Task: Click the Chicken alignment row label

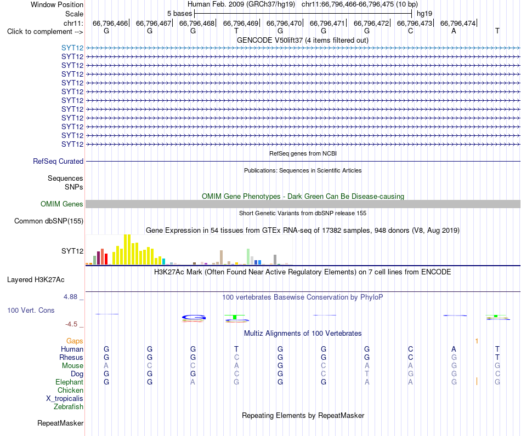Action: coord(70,390)
